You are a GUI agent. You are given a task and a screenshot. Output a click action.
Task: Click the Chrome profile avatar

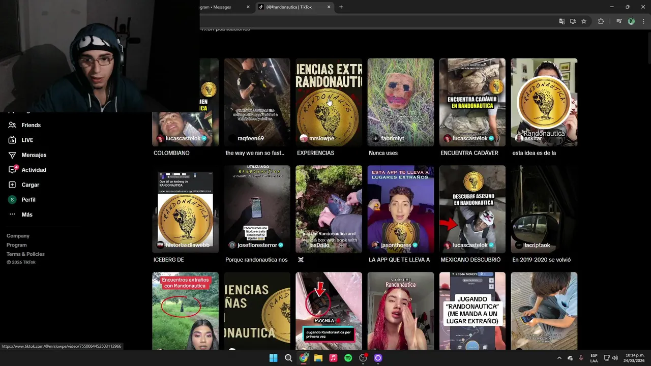[x=631, y=21]
